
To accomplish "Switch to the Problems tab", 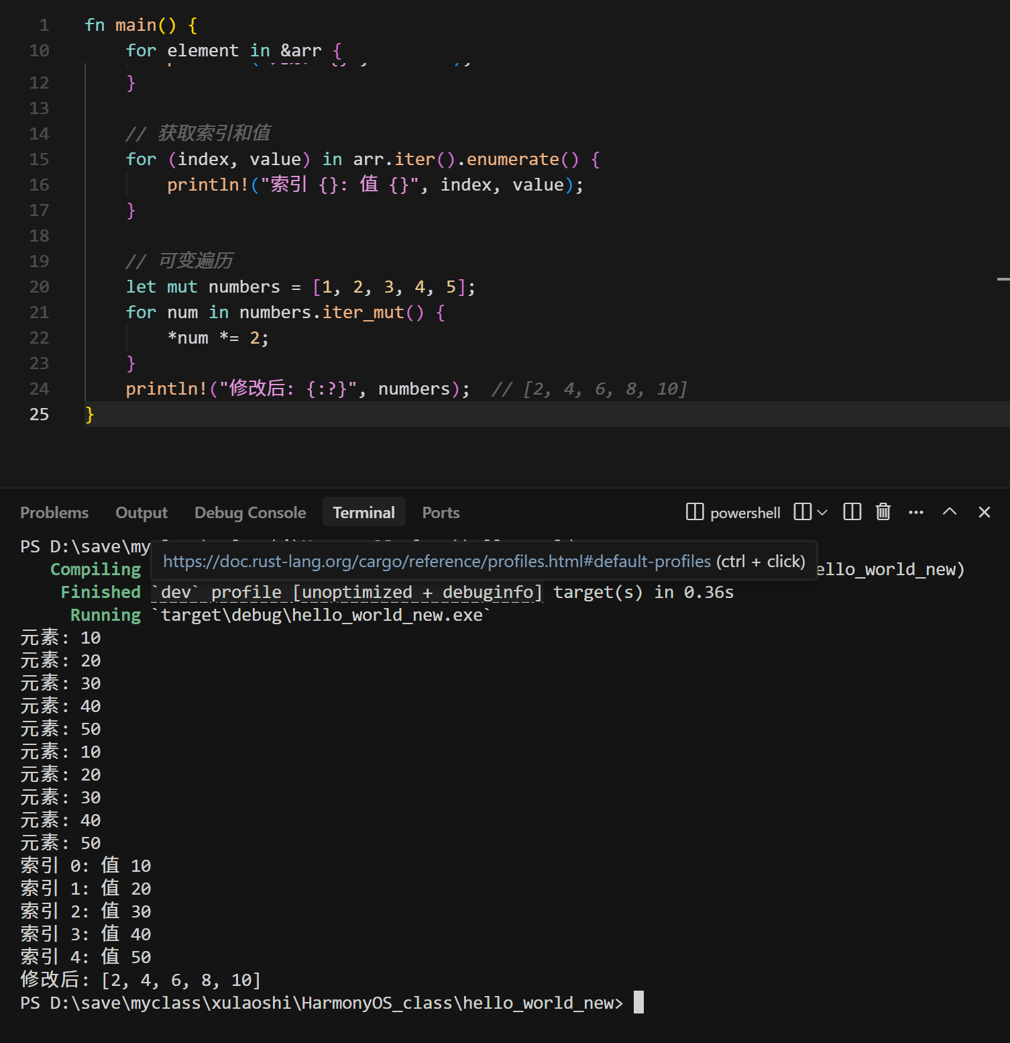I will pyautogui.click(x=54, y=513).
